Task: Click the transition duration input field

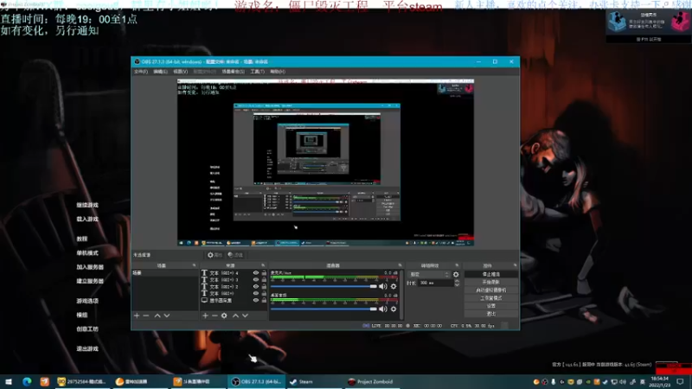Action: coord(435,284)
